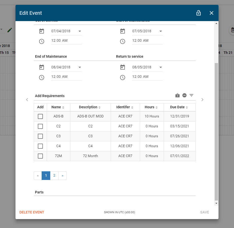Click the remove circle minus icon

[185, 95]
